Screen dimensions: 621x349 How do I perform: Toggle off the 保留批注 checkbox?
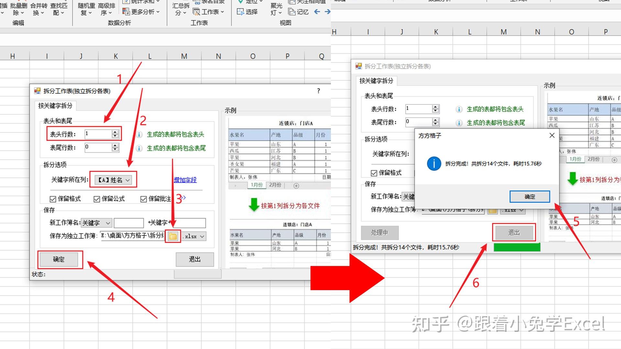[144, 199]
